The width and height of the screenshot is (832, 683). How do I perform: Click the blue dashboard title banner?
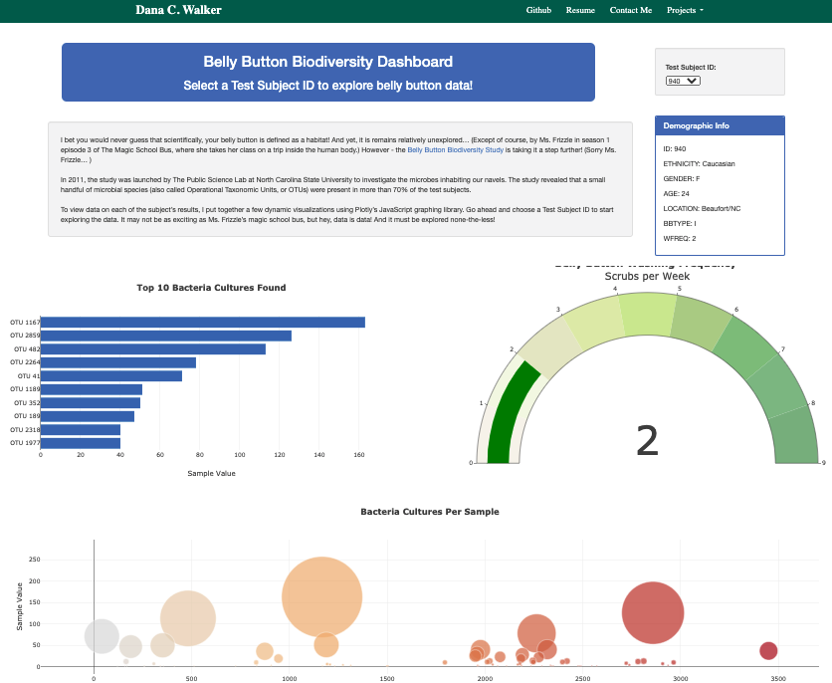328,72
